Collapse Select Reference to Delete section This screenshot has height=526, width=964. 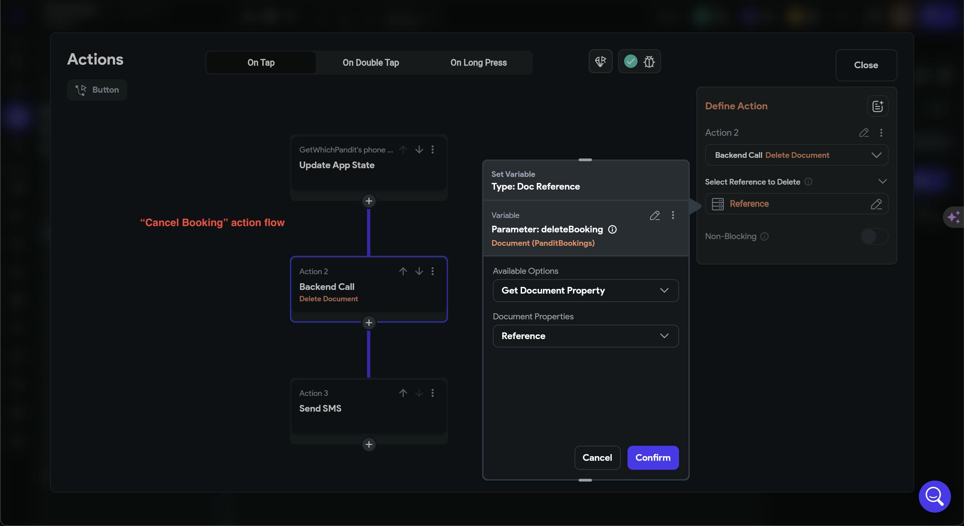point(882,182)
